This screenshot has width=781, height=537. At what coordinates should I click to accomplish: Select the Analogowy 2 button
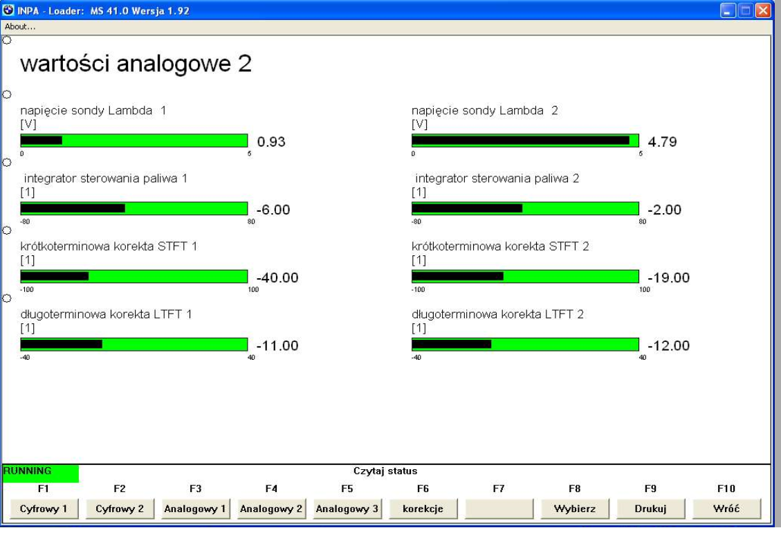(271, 509)
